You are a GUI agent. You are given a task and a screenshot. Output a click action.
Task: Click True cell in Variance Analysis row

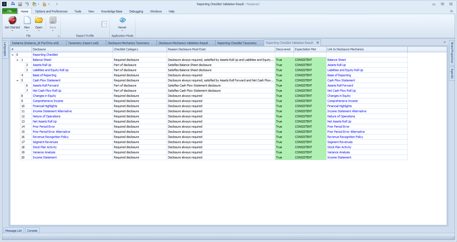tap(284, 152)
